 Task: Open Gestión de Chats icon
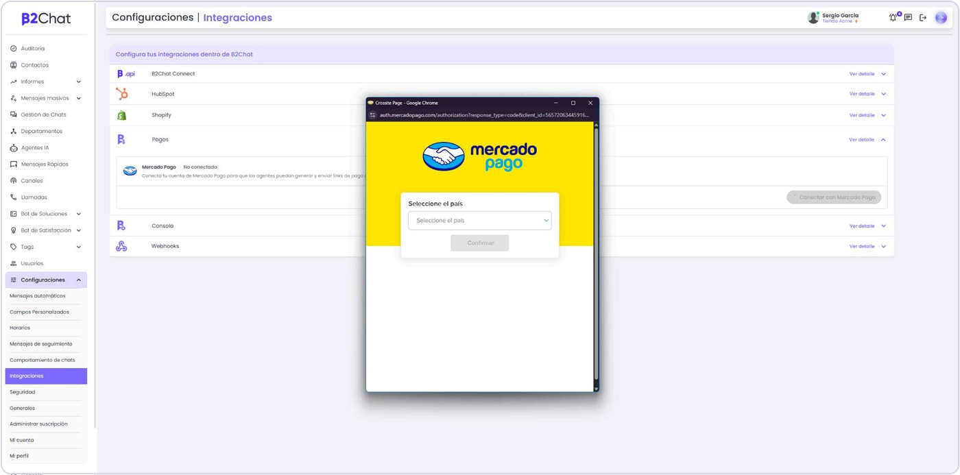[x=14, y=114]
